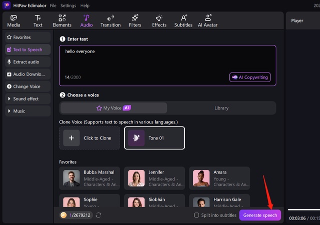Click the player progress bar
The image size is (320, 225).
pyautogui.click(x=303, y=209)
